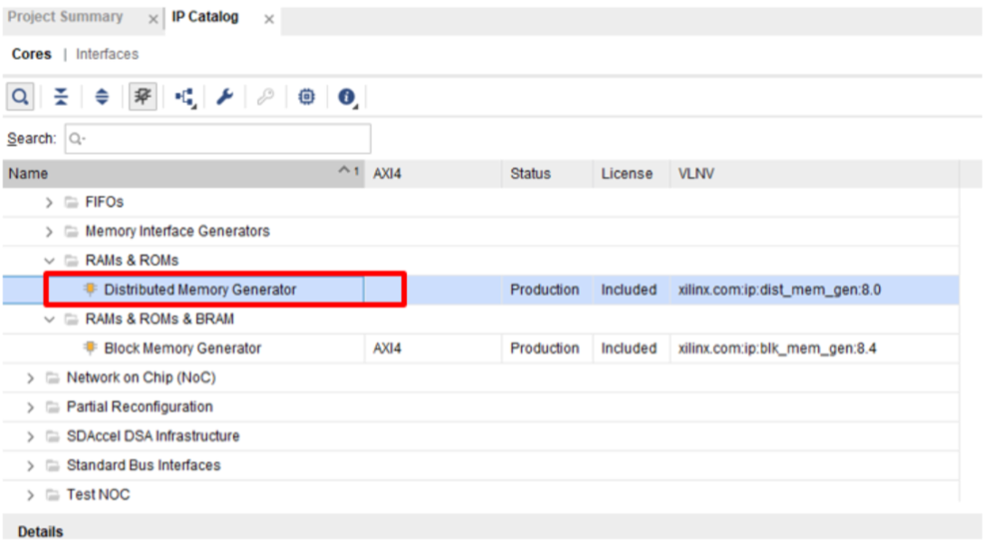Viewport: 984px width, 547px height.
Task: Switch to the Interfaces view
Action: tap(107, 54)
